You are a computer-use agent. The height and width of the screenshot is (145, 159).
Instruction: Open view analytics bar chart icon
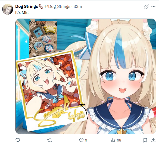point(113,140)
